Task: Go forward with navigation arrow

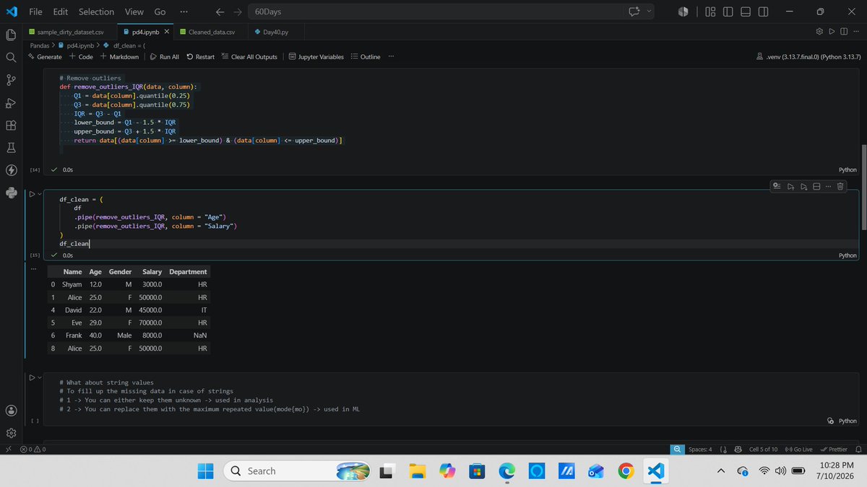Action: (238, 12)
